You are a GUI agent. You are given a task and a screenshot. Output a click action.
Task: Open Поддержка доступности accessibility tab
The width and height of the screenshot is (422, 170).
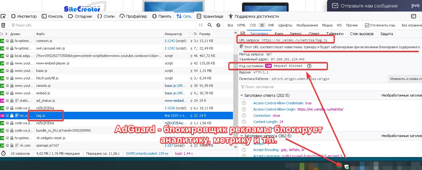(253, 17)
